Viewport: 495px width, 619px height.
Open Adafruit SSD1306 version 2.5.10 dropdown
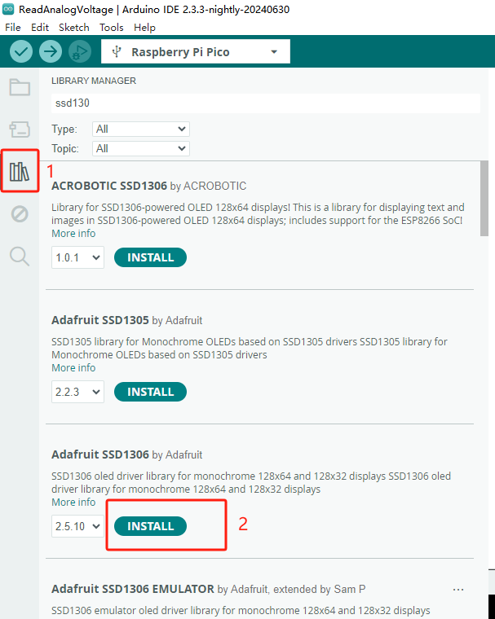coord(78,526)
